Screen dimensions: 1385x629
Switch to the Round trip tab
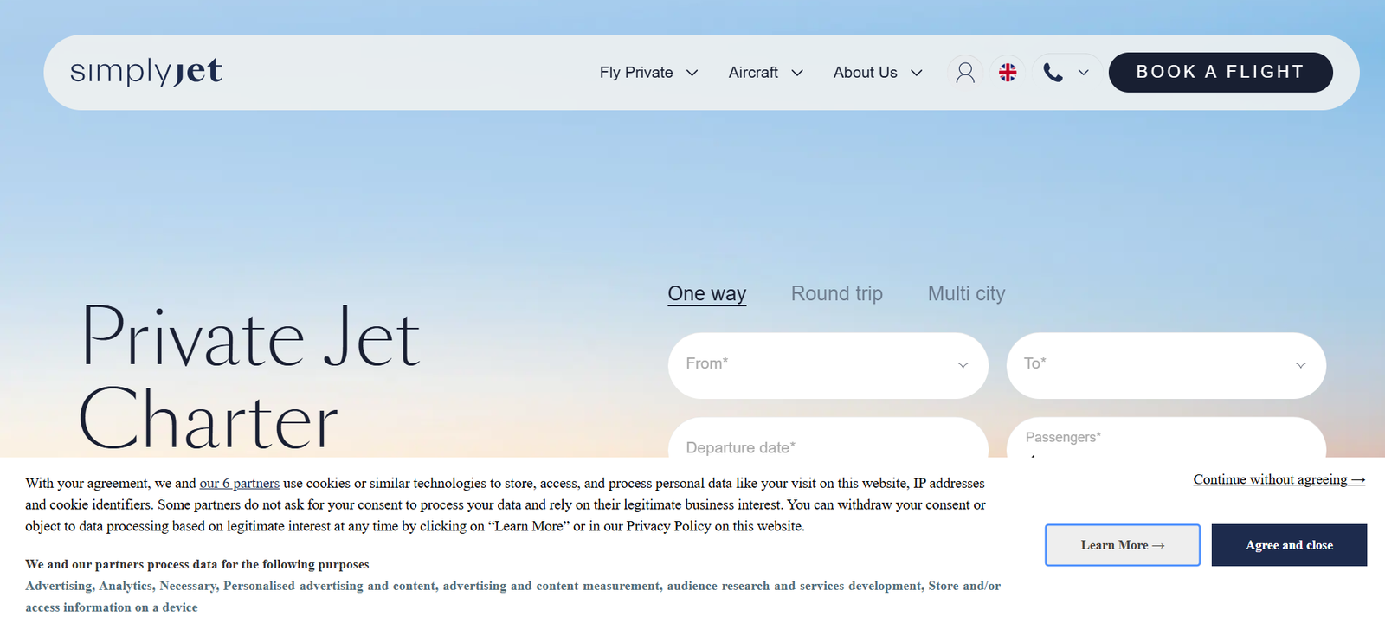click(836, 294)
